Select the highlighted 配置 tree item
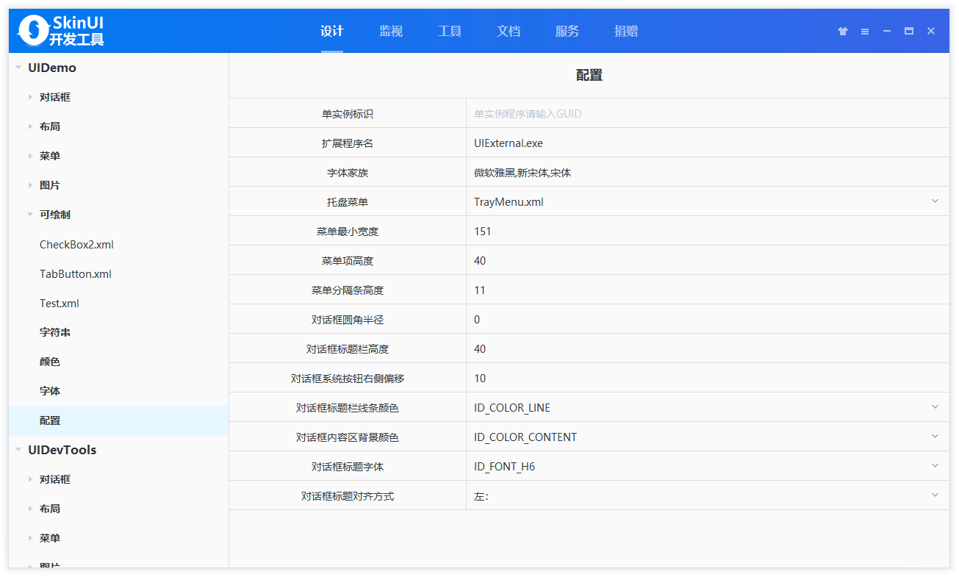Image resolution: width=959 pixels, height=577 pixels. (x=119, y=420)
